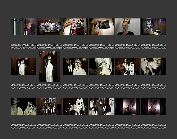Open the Louis Vuitton storefront thumbnail
The image size is (177, 139).
tap(24, 27)
